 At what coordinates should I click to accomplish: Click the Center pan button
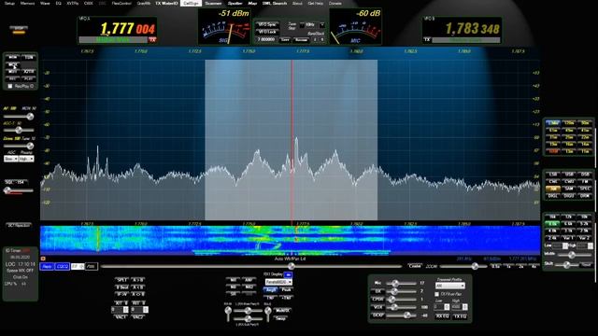[x=415, y=266]
